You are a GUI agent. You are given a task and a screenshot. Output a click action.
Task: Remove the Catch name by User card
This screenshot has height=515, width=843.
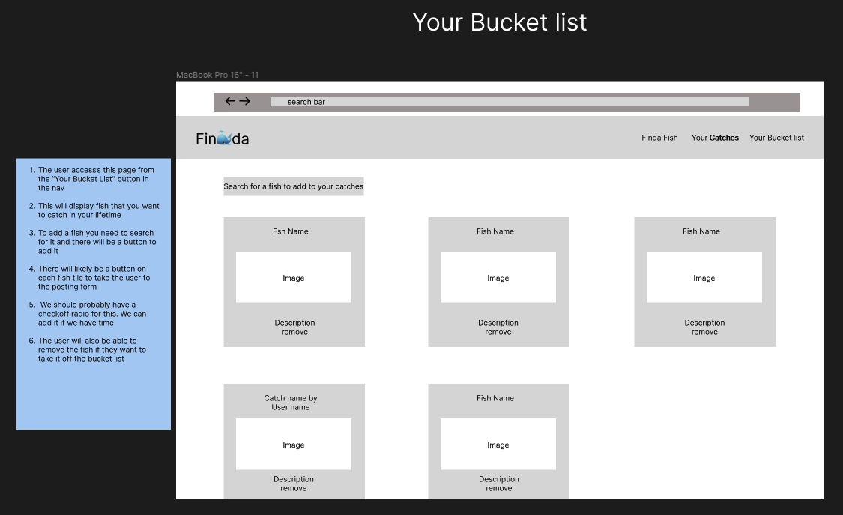(x=294, y=488)
